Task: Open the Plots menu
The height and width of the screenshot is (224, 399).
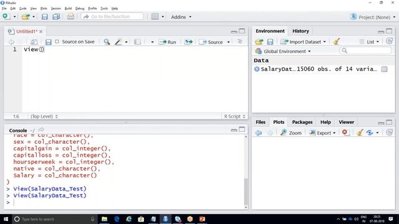Action: click(x=44, y=8)
